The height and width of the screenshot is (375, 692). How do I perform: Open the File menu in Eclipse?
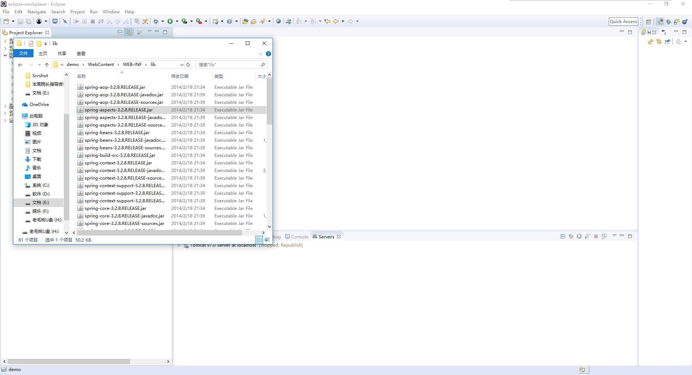(x=6, y=12)
